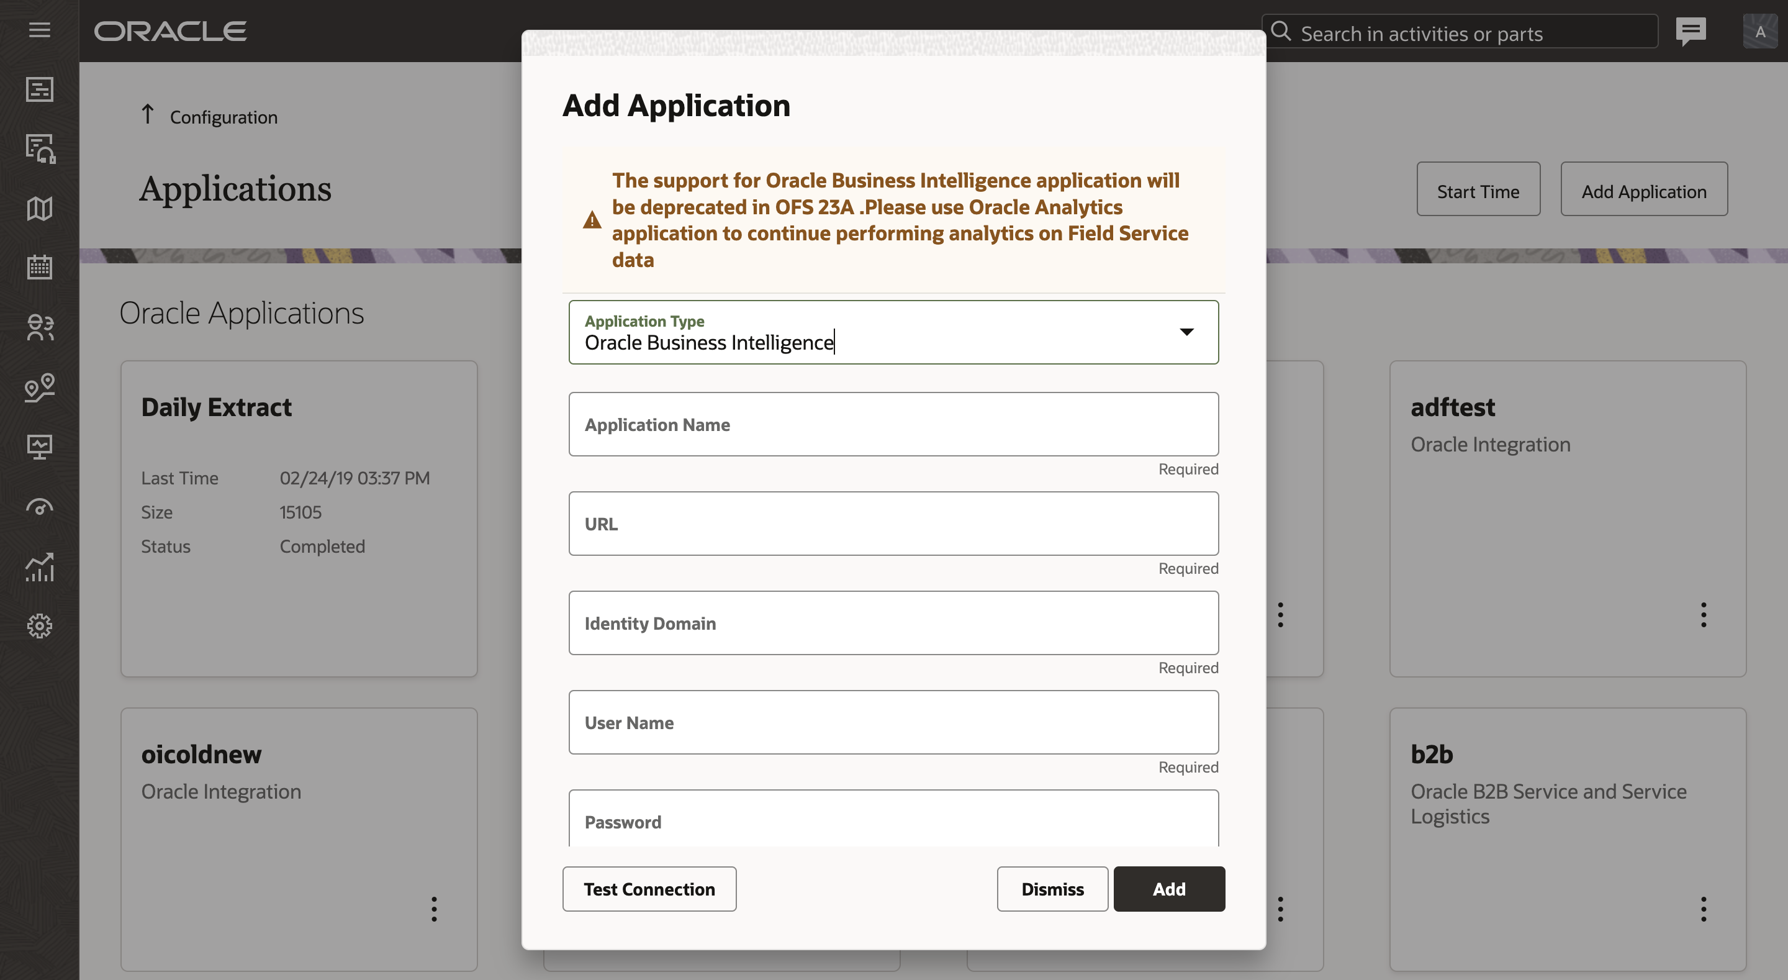Image resolution: width=1788 pixels, height=980 pixels.
Task: Go back to Configuration link
Action: click(223, 117)
